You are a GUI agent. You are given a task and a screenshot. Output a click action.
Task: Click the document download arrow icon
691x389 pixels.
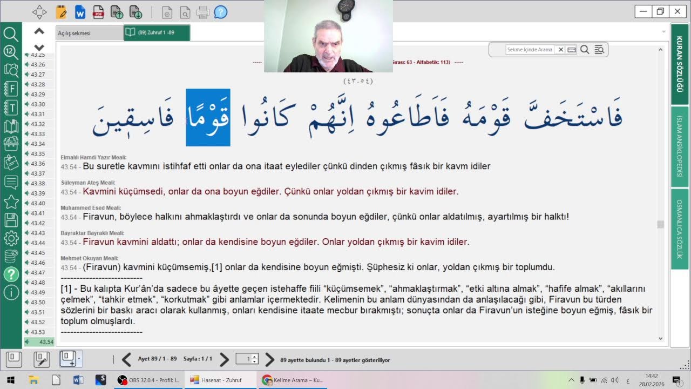(135, 12)
